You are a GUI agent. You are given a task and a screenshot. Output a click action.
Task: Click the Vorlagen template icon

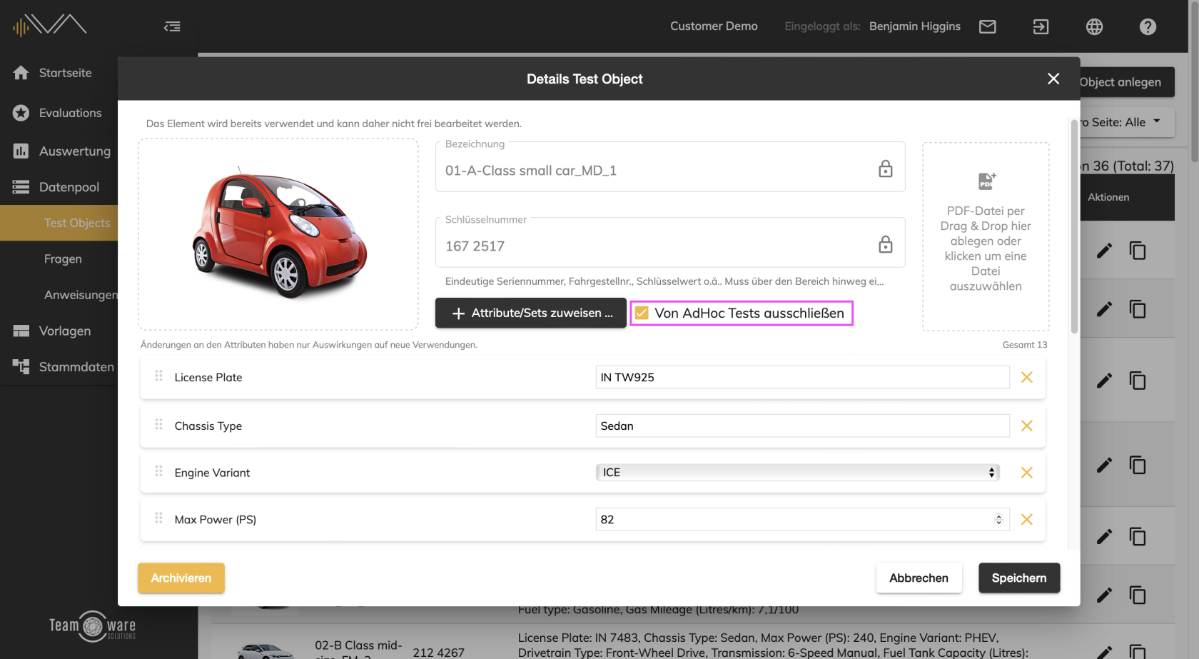[21, 331]
